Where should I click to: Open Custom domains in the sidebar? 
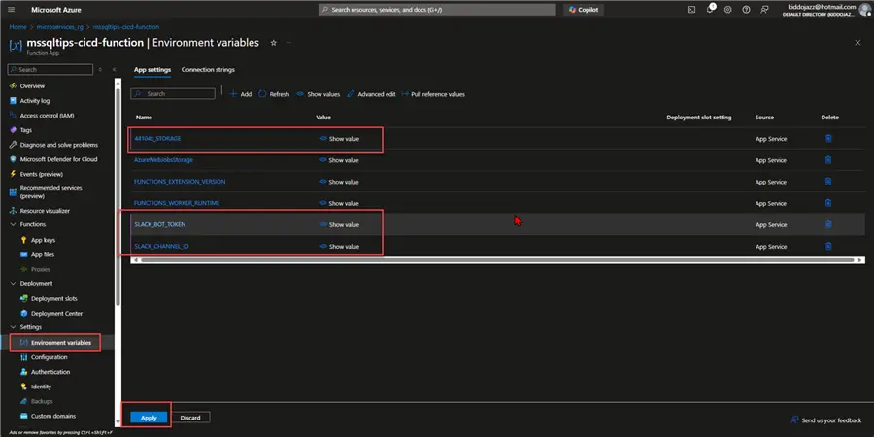click(x=53, y=416)
